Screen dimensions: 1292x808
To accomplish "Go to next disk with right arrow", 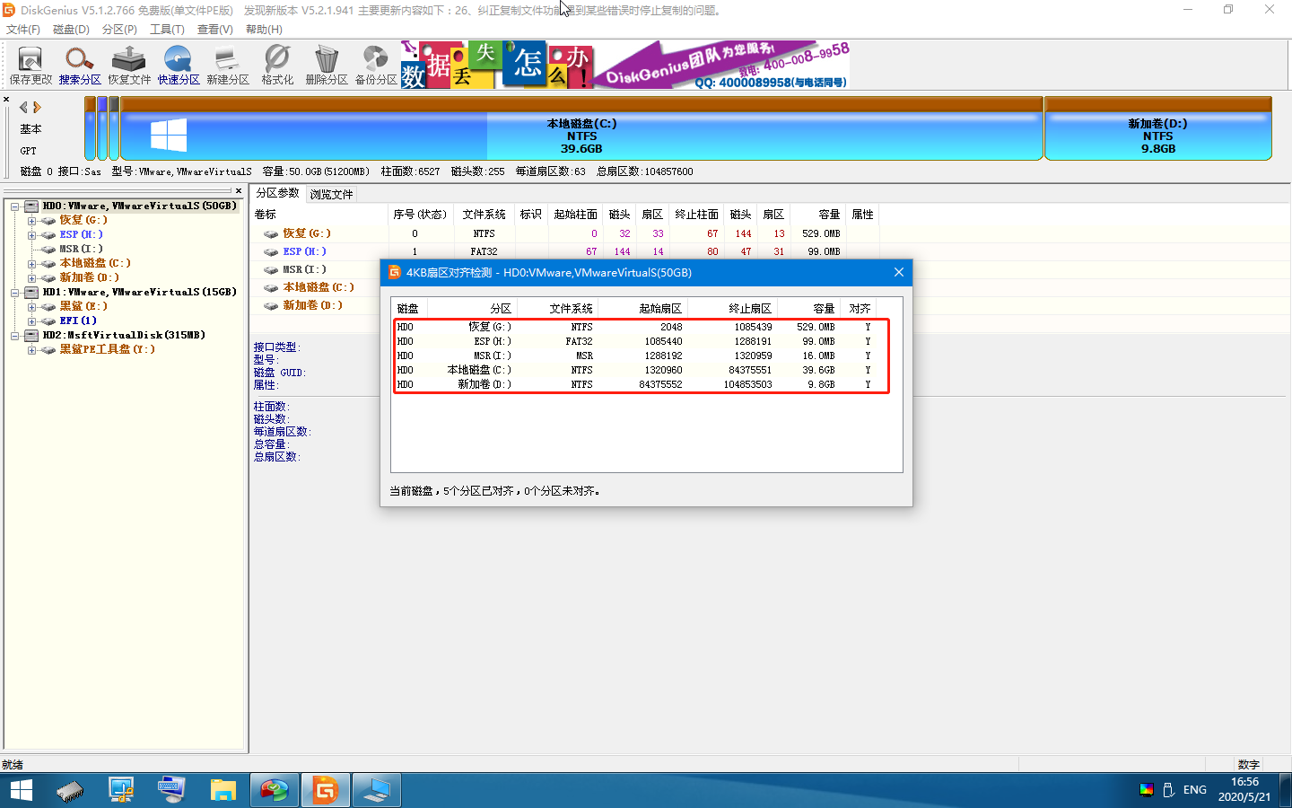I will [37, 107].
